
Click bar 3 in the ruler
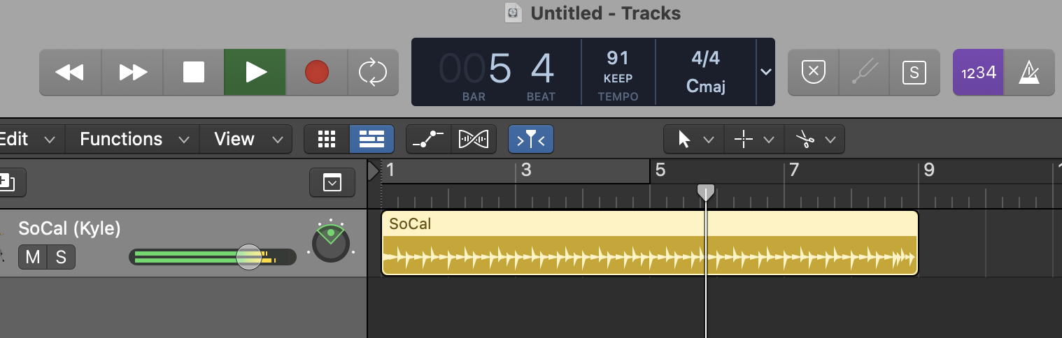click(x=527, y=170)
